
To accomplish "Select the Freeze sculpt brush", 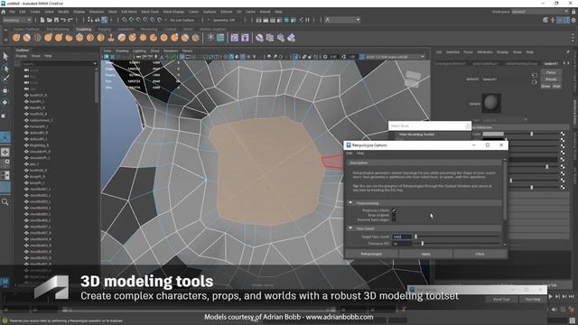I will pyautogui.click(x=195, y=38).
